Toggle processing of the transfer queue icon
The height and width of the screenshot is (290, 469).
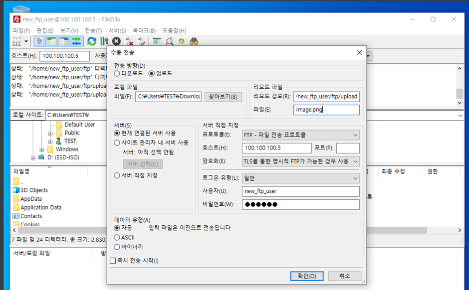point(104,41)
